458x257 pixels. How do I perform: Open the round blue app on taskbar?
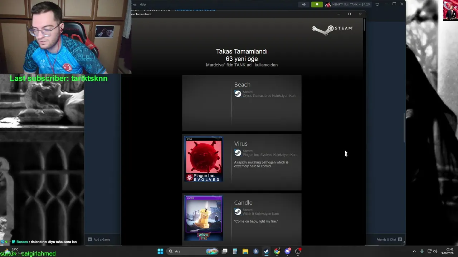point(256,251)
